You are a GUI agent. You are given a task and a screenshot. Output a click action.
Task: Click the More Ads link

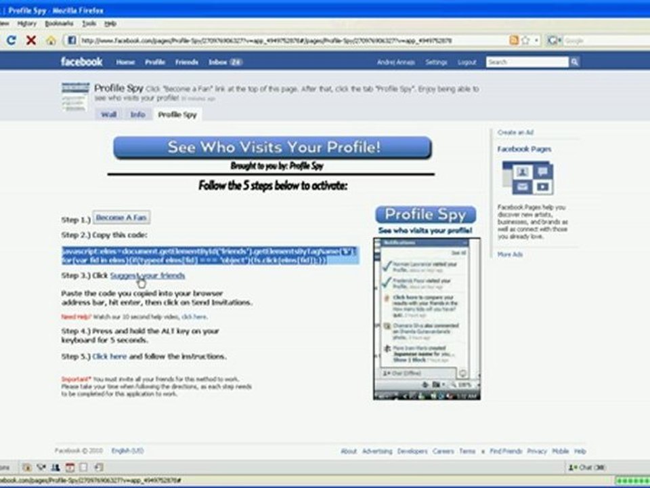pos(510,254)
